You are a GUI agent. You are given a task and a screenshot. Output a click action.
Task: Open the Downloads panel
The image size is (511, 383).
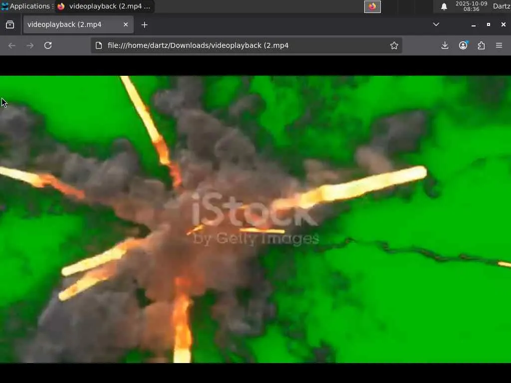point(445,45)
